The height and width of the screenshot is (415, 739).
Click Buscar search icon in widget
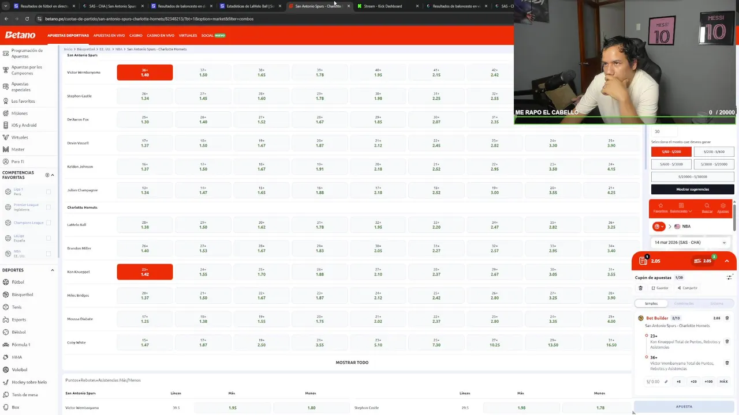click(x=707, y=207)
